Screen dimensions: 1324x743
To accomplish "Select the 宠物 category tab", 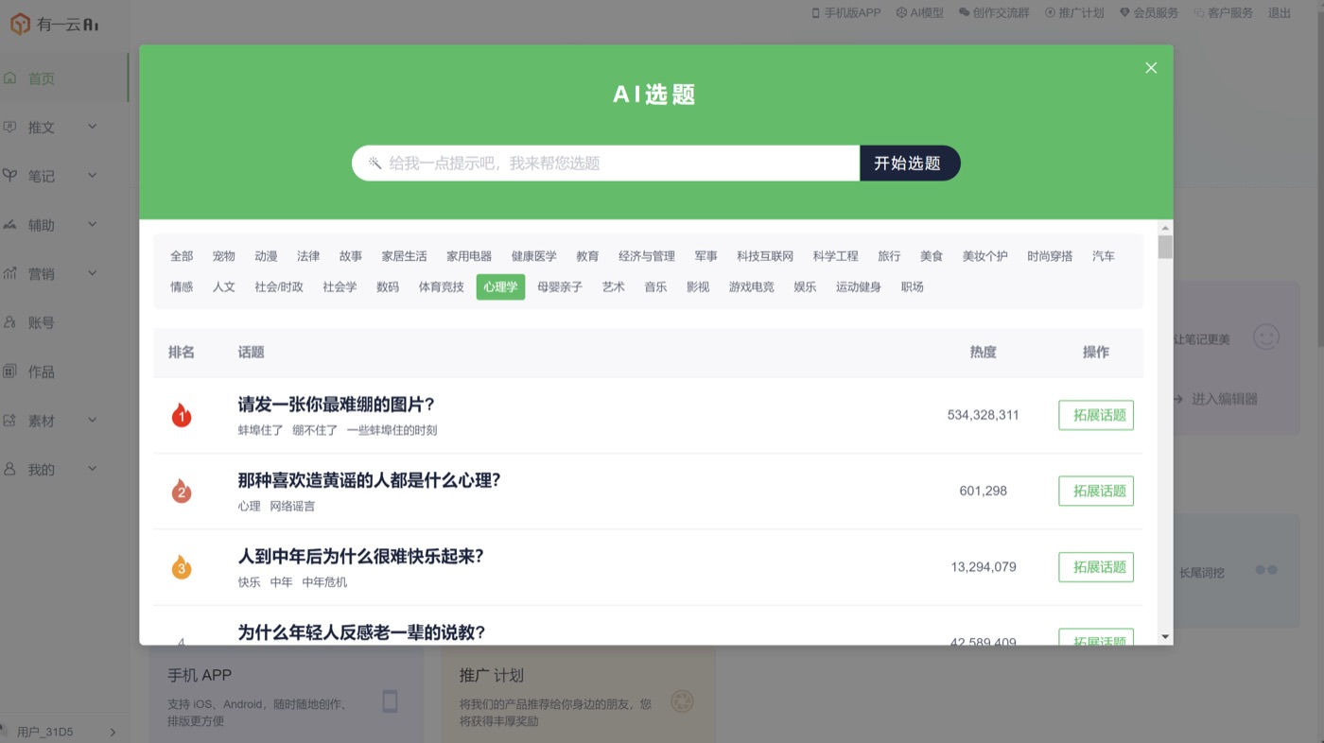I will click(x=224, y=256).
